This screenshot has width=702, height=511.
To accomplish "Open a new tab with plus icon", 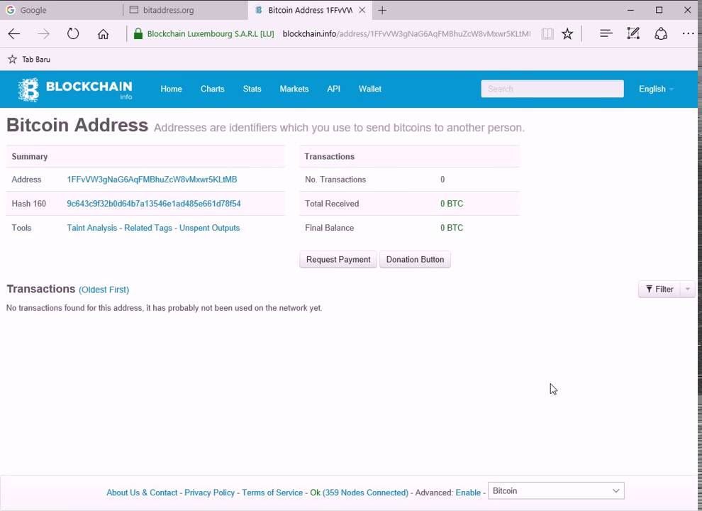I will pos(382,11).
